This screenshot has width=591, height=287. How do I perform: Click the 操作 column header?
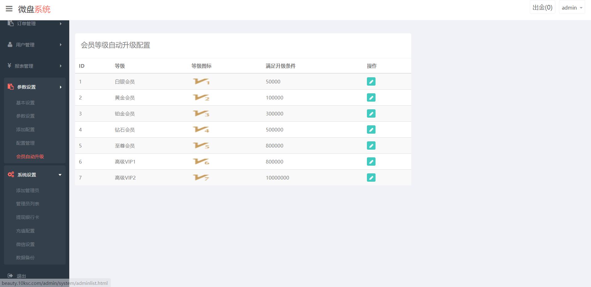[372, 66]
